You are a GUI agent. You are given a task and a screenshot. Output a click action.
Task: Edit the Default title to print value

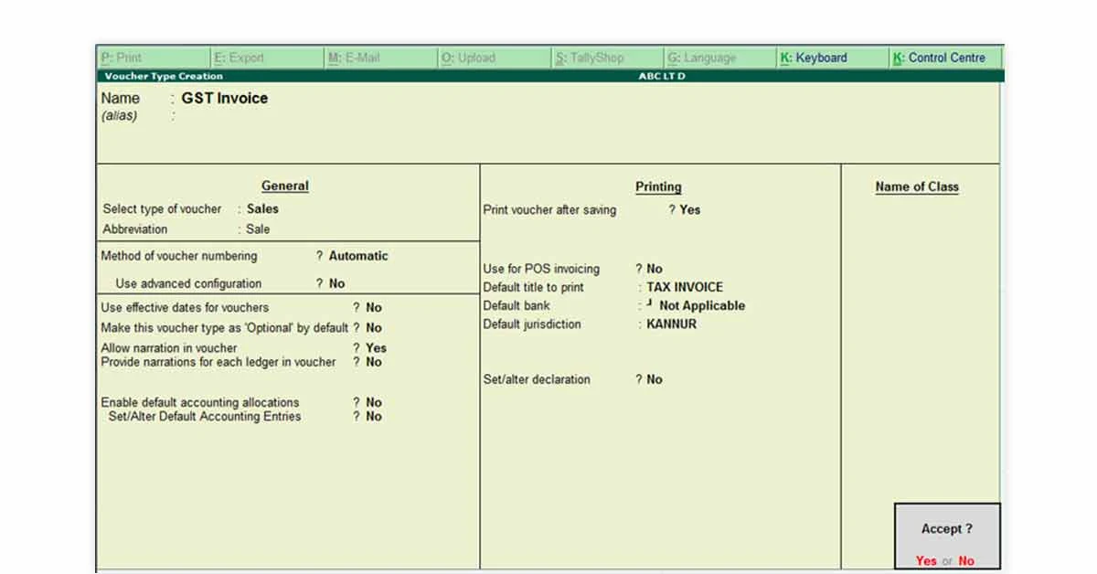click(x=684, y=287)
